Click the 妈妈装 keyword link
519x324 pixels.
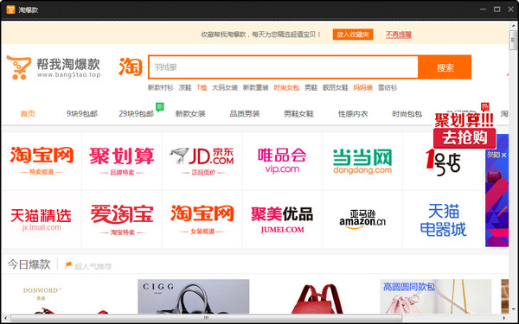[x=362, y=87]
